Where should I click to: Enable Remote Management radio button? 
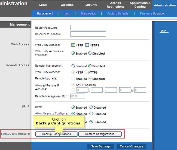pos(73,66)
